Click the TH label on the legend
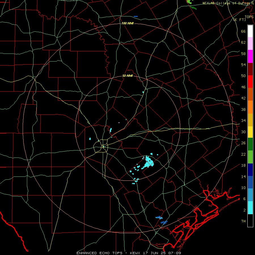The height and width of the screenshot is (255, 255). (x=243, y=221)
